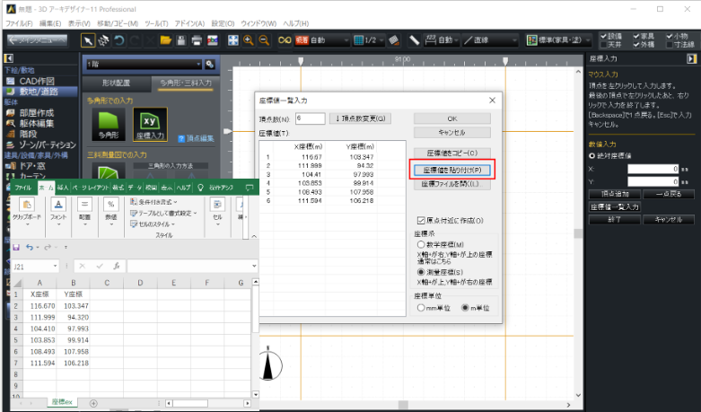Click the printer icon in main toolbar

pyautogui.click(x=197, y=40)
